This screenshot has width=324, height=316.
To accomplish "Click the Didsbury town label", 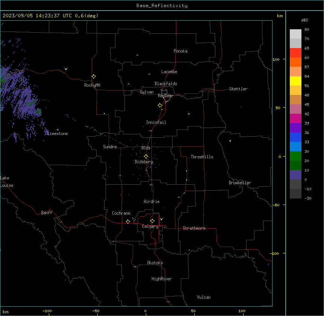I will click(x=144, y=162).
